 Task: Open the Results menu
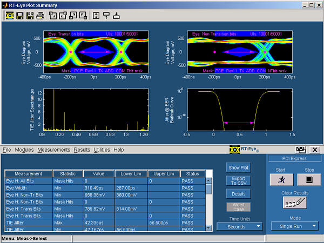tap(82, 150)
